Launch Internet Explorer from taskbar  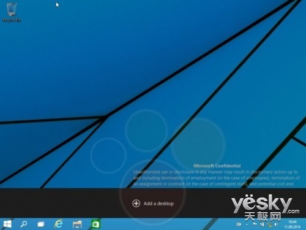tap(59, 224)
